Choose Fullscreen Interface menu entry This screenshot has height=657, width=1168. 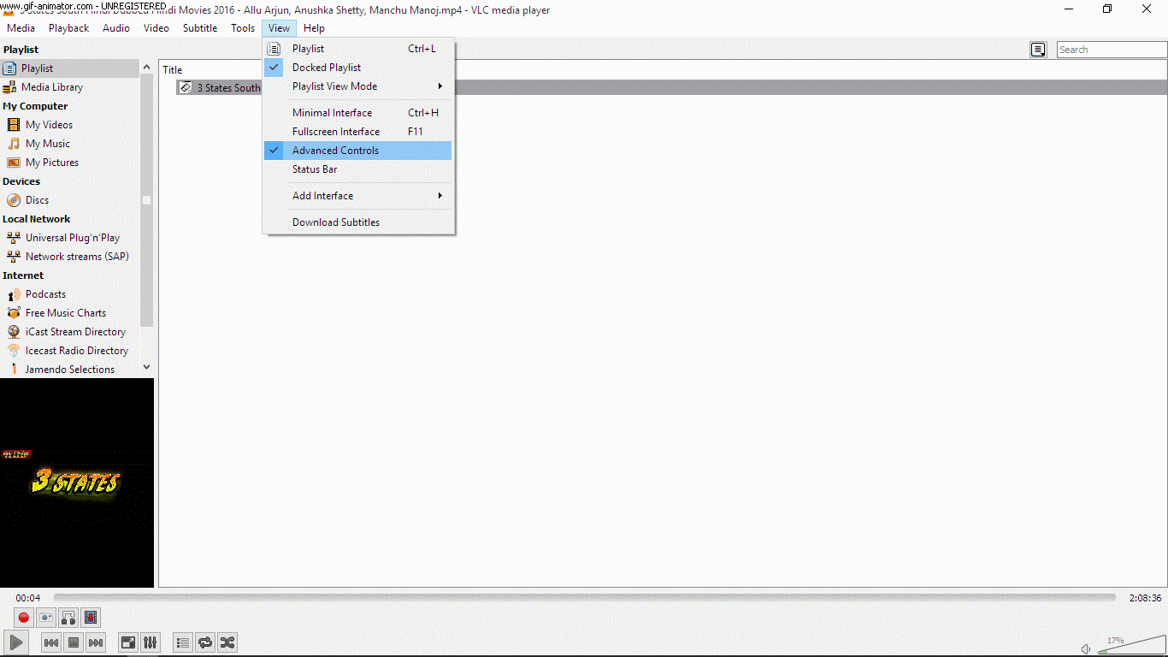coord(358,132)
